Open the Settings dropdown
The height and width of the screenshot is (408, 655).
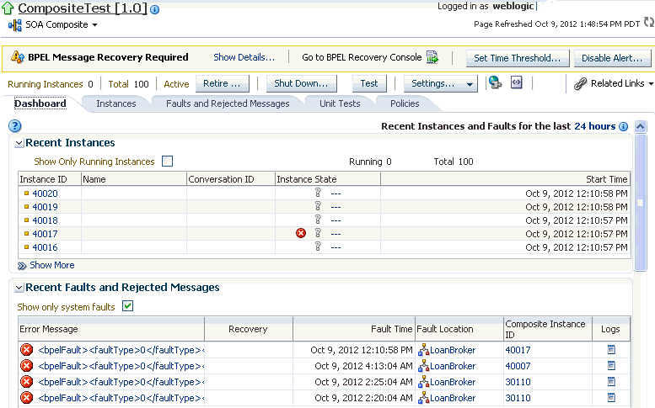coord(440,83)
